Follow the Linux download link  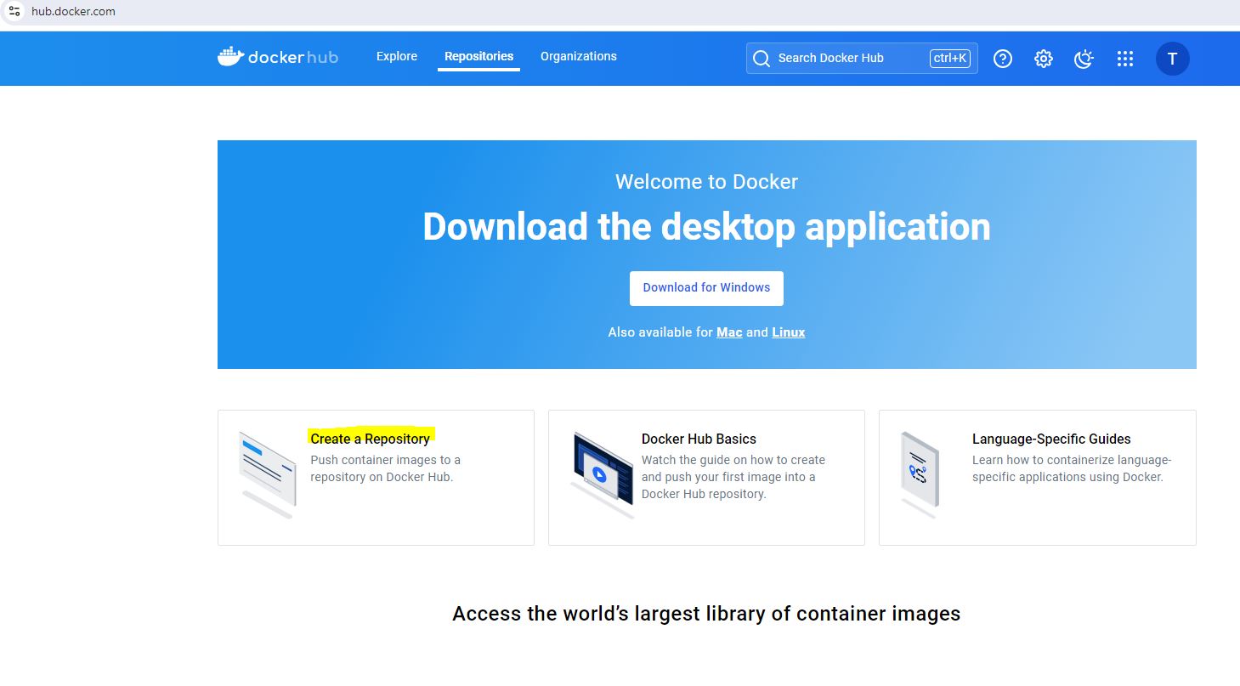tap(788, 332)
